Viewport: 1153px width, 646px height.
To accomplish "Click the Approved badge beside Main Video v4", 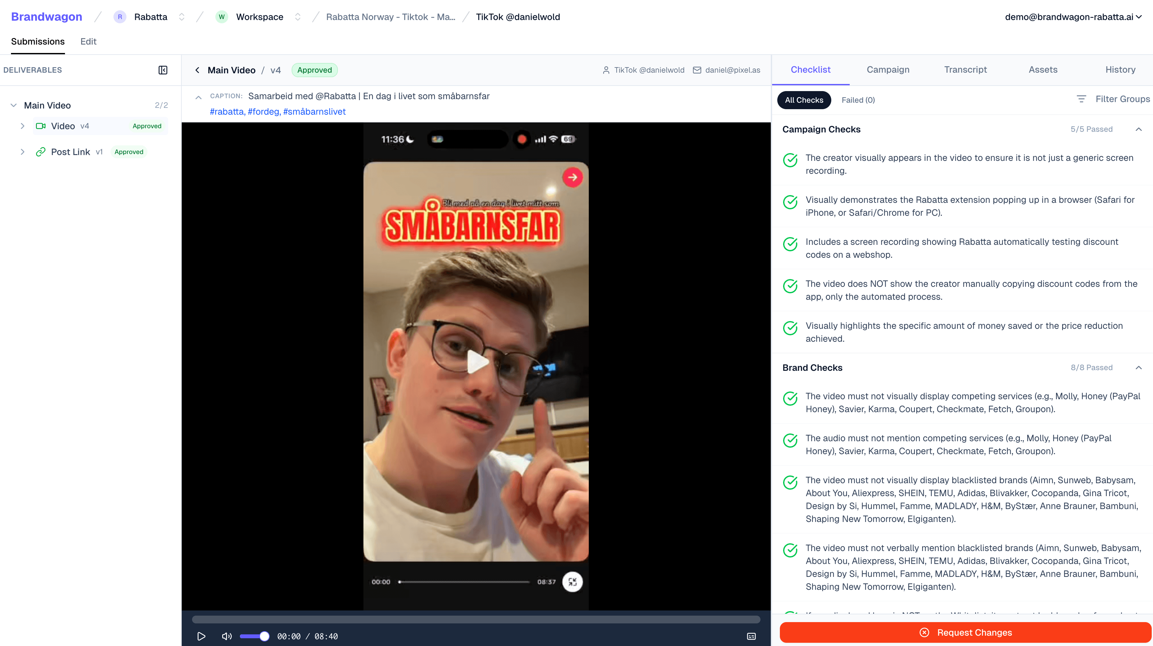I will pyautogui.click(x=314, y=70).
